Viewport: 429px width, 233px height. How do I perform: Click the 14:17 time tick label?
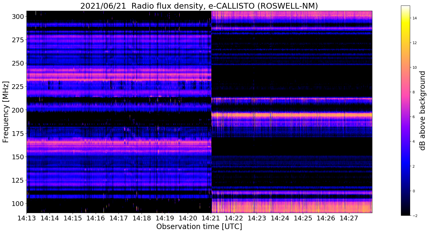click(119, 218)
